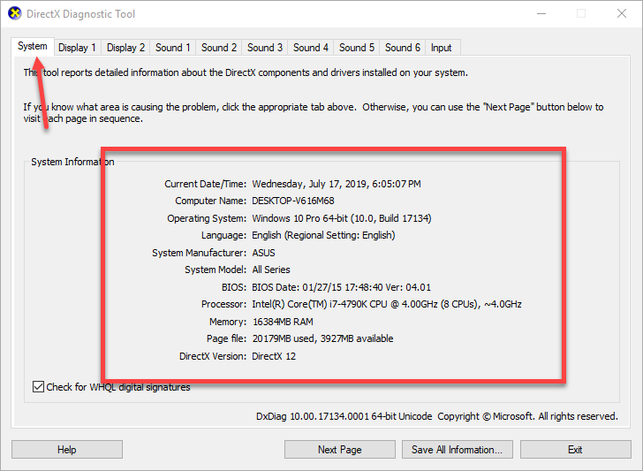Select the Sound 4 tab
This screenshot has height=471, width=643.
310,48
